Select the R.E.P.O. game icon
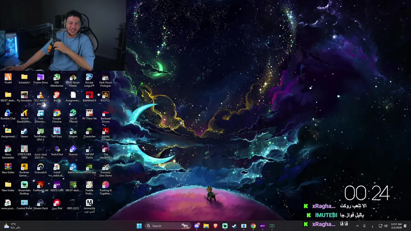Screen dimensions: 411x231 (x=106, y=97)
